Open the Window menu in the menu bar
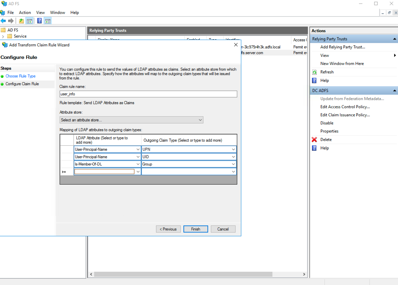The height and width of the screenshot is (285, 398). click(58, 12)
